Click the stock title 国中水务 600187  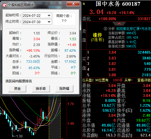118,4
